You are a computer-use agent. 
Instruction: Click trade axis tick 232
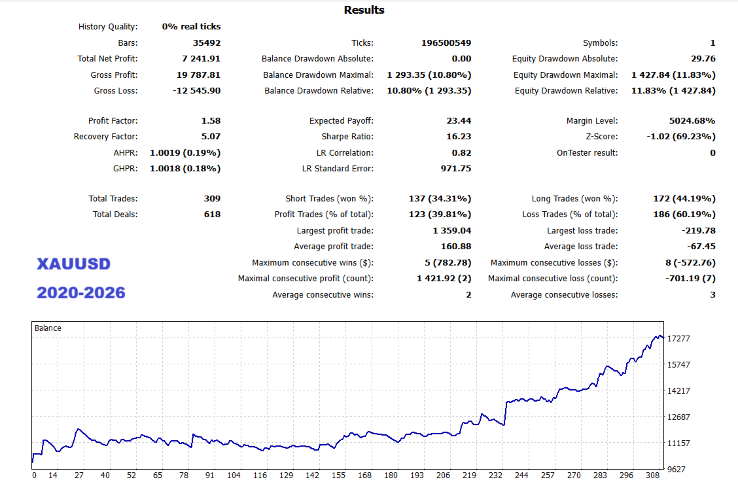(x=495, y=475)
